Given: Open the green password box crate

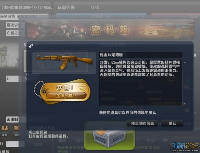Looking at the screenshot, I should (109, 137).
